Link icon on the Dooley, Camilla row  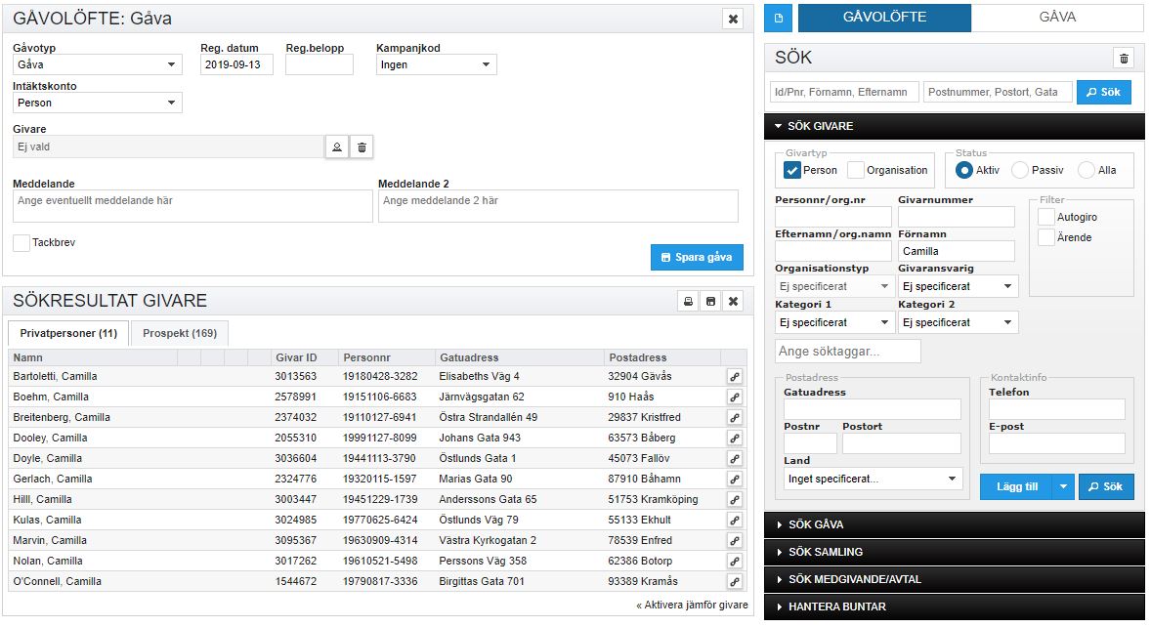734,439
